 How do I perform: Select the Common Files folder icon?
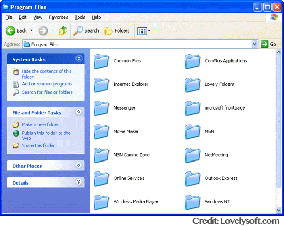(102, 61)
